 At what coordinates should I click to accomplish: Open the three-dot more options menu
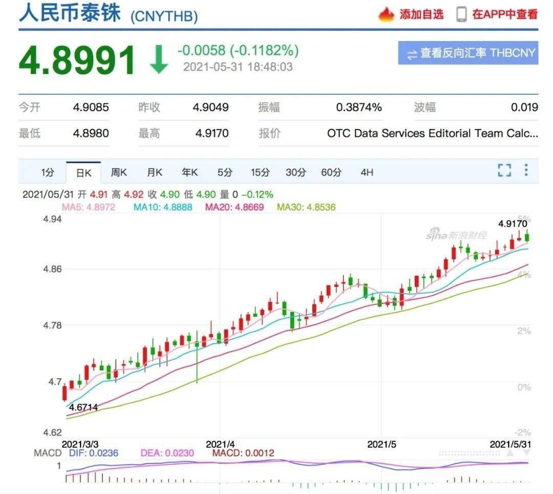pyautogui.click(x=526, y=171)
